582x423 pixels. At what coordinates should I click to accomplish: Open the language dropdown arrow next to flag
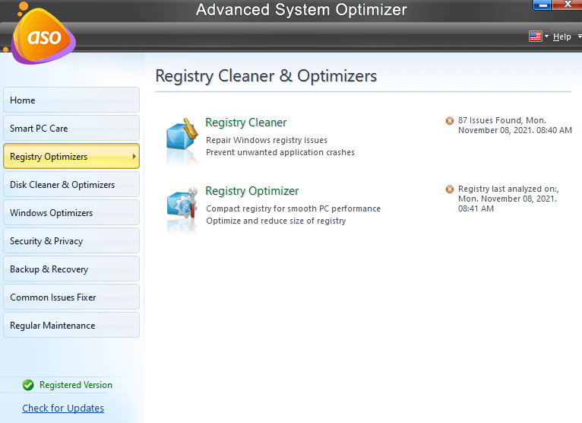[x=546, y=37]
